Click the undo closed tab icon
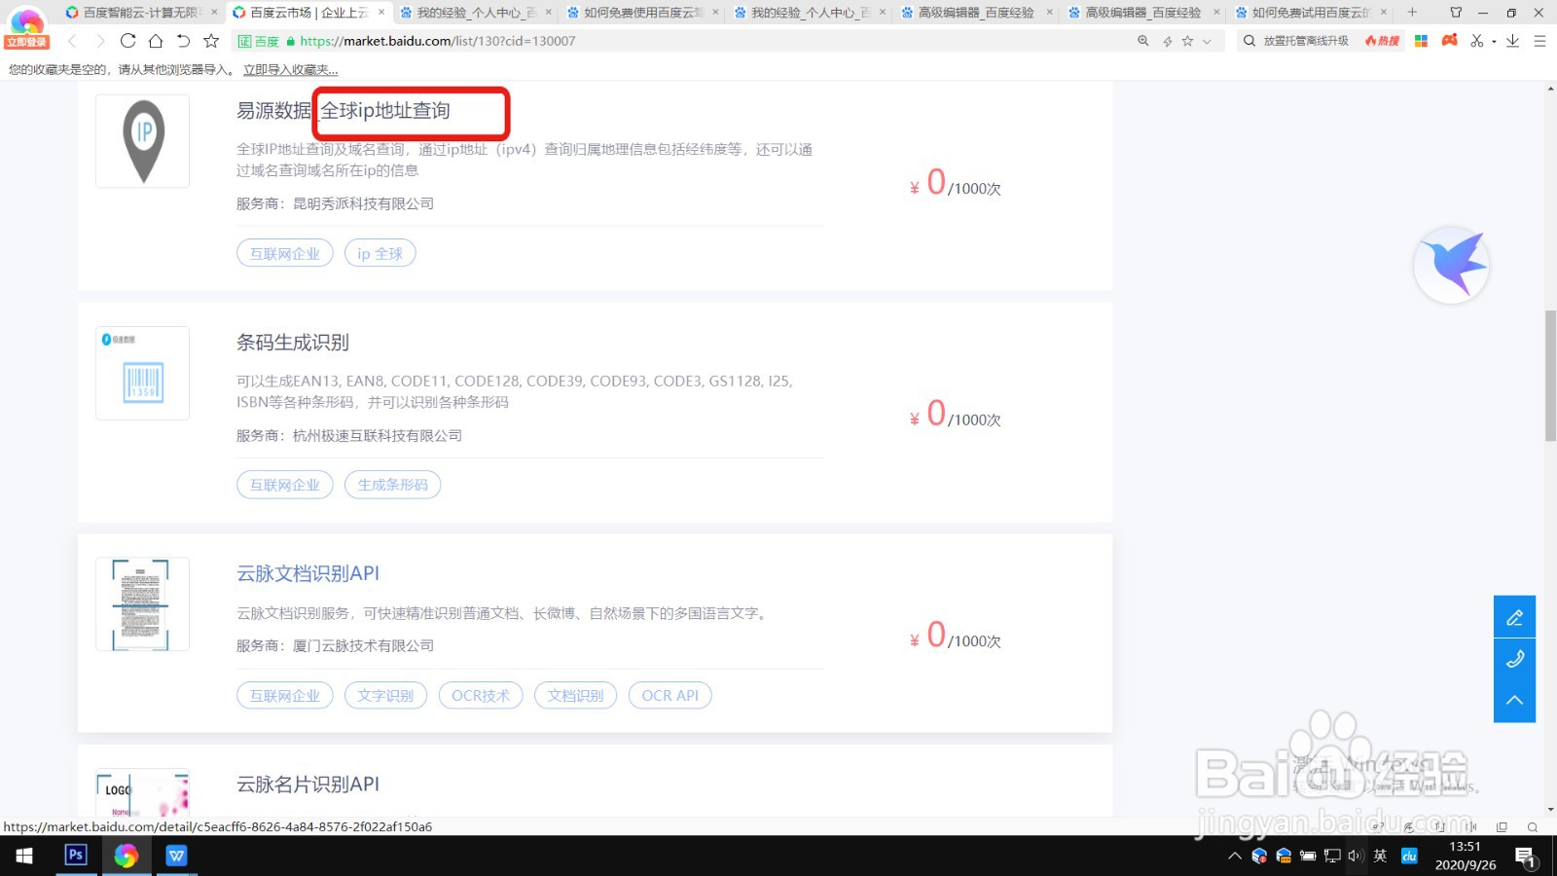The image size is (1557, 876). pos(183,41)
